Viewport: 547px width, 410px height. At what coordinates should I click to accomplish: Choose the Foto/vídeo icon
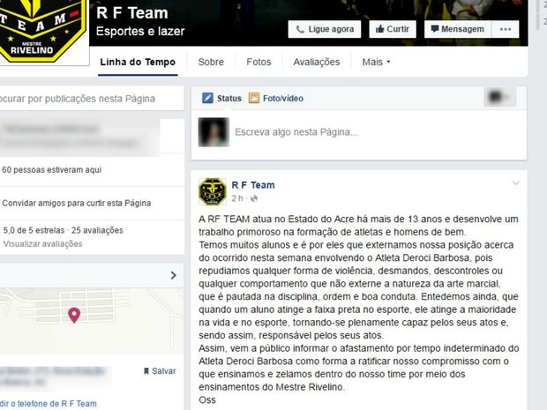[x=254, y=99]
